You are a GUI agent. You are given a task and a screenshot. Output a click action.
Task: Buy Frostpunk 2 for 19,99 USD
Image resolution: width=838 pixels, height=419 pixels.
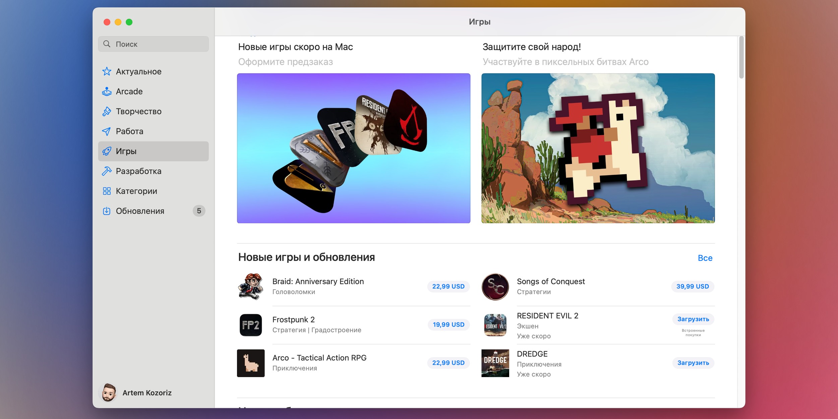pos(448,325)
